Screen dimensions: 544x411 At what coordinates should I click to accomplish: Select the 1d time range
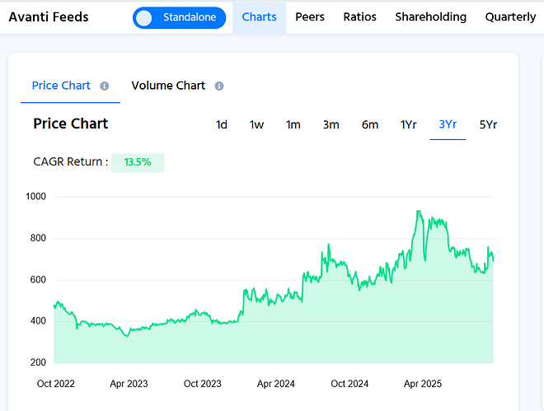coord(222,125)
